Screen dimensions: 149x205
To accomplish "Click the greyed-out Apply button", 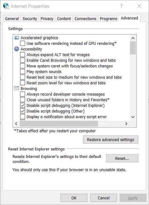I will coord(133,198).
